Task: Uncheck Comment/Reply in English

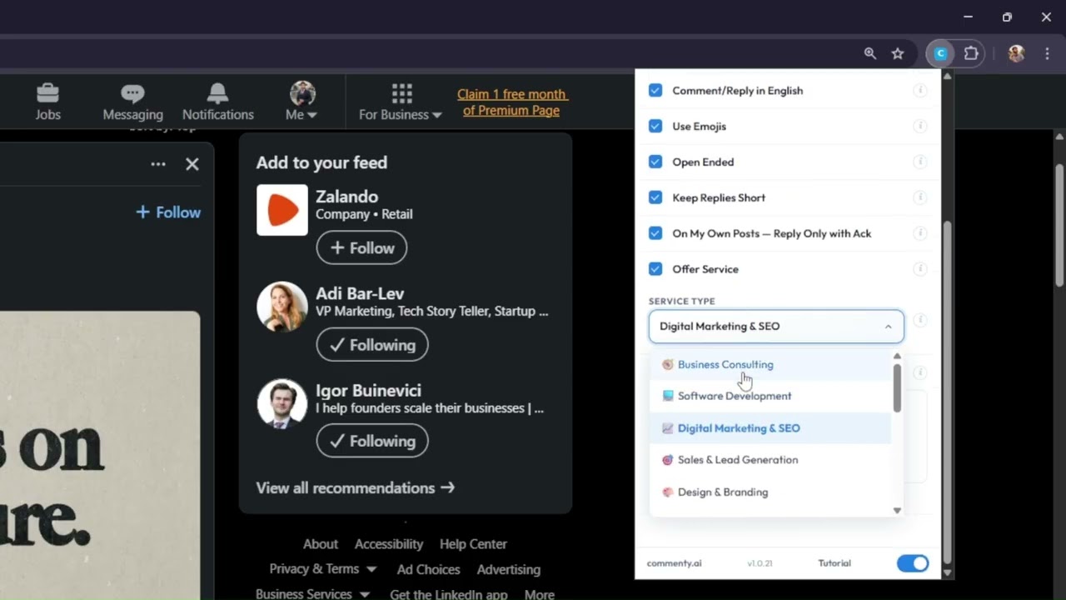Action: (x=655, y=90)
